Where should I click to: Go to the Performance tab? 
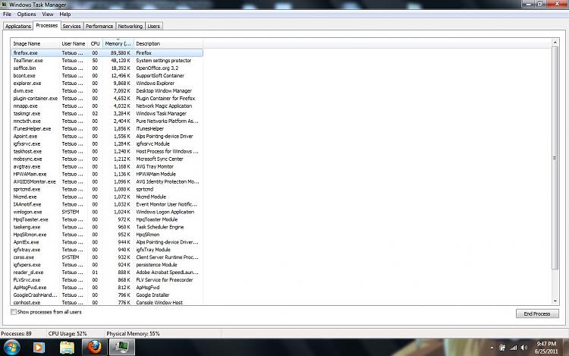point(99,26)
